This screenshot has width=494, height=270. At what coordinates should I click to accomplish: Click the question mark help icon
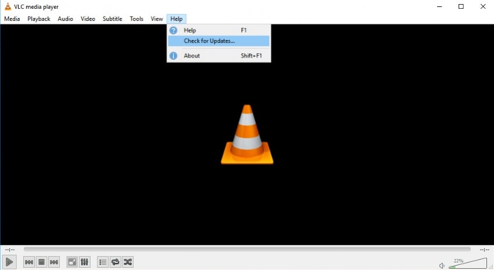(x=173, y=30)
